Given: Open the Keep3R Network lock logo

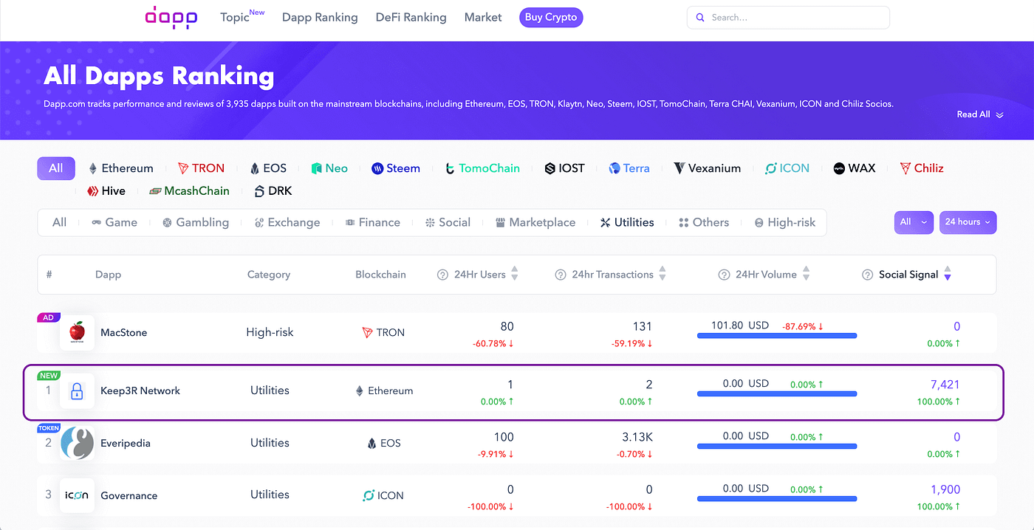Looking at the screenshot, I should click(x=77, y=391).
